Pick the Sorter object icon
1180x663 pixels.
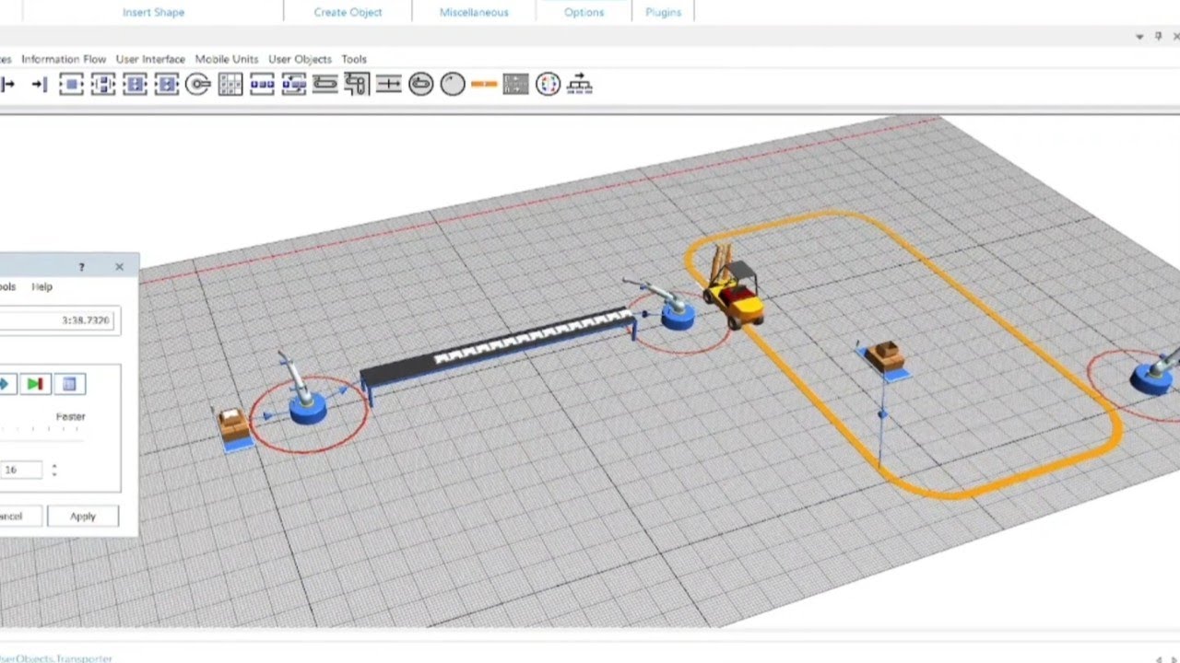(294, 85)
